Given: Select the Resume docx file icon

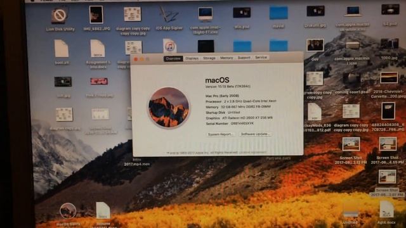Looking at the screenshot, I should [x=103, y=211].
